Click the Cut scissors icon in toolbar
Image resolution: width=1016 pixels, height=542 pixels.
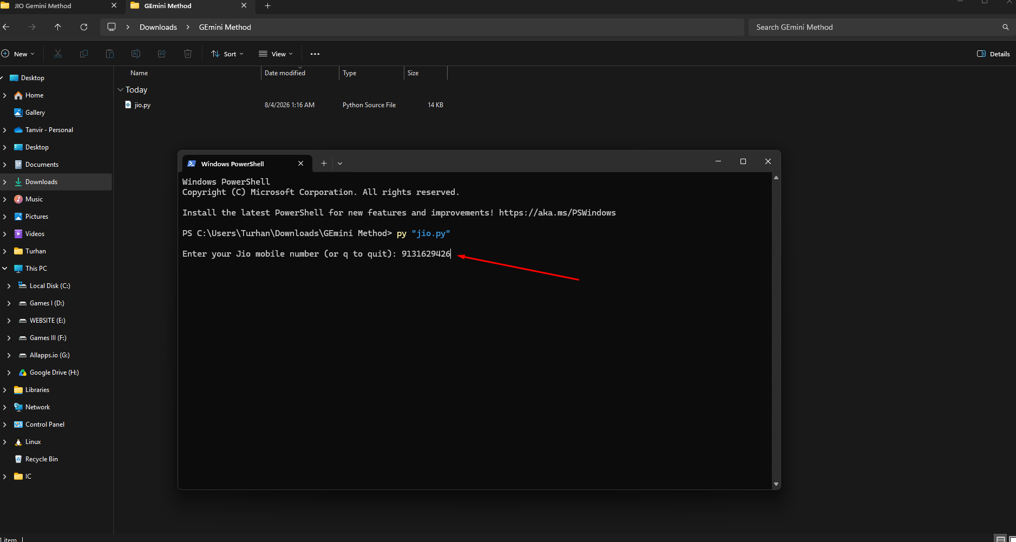pos(58,54)
